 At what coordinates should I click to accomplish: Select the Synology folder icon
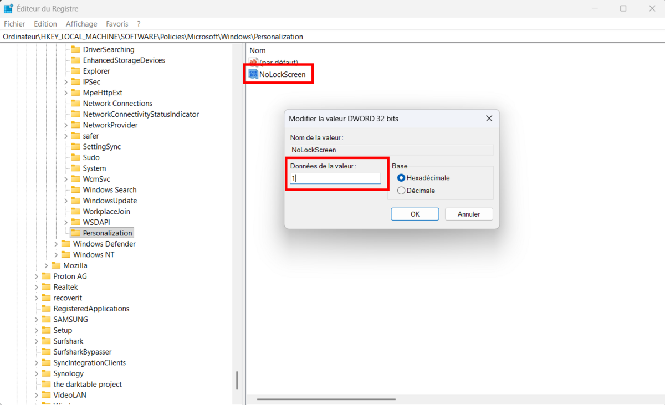[x=46, y=373]
